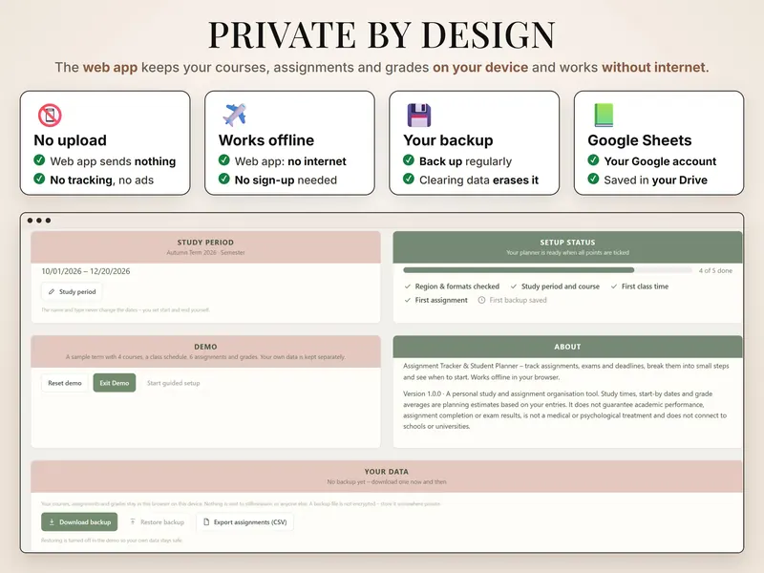Image resolution: width=764 pixels, height=573 pixels.
Task: Click the date range 10/01/2026 – 12/20/2026
Action: 86,271
